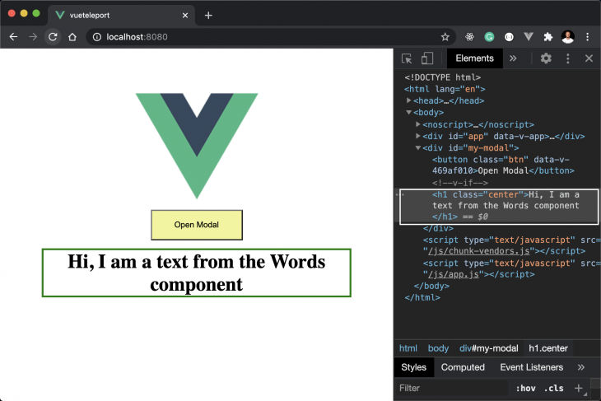The height and width of the screenshot is (401, 601).
Task: Collapse the div id="my-modal" node
Action: point(418,148)
